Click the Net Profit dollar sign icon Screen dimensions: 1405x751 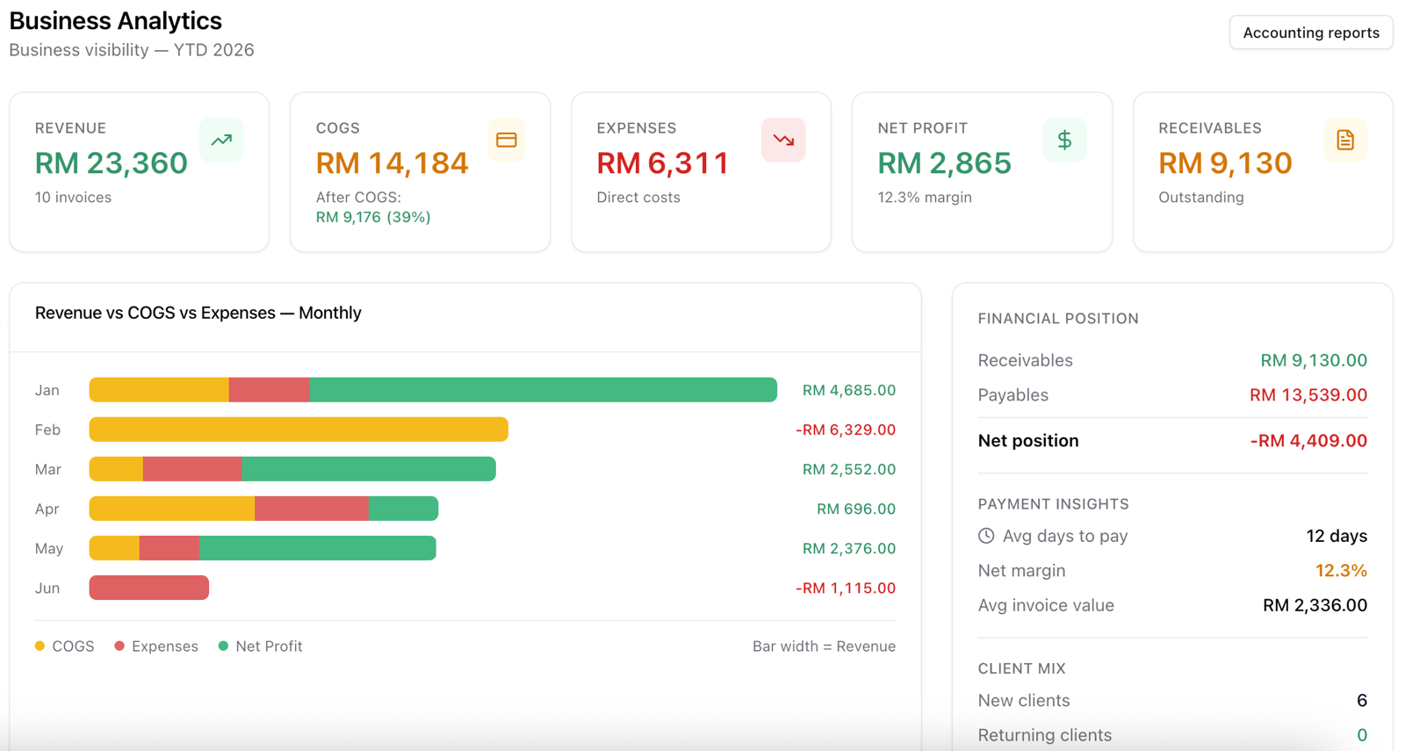[x=1064, y=140]
